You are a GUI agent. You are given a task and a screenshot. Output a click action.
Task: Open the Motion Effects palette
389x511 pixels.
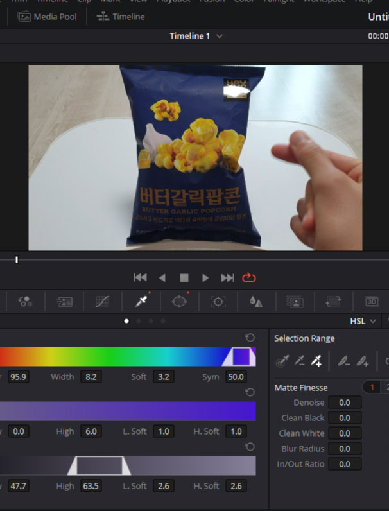tap(64, 302)
